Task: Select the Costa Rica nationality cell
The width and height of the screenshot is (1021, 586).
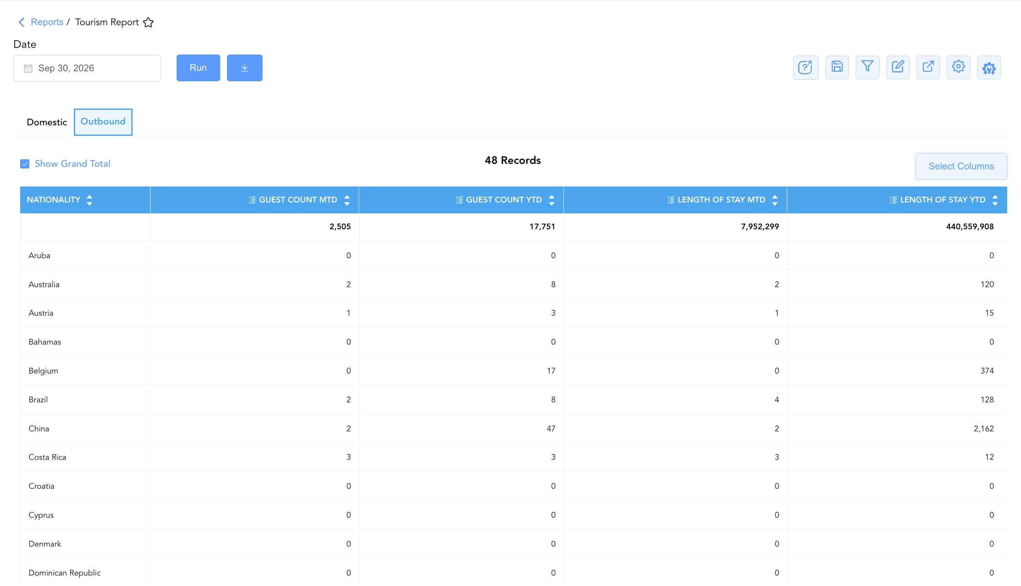Action: (86, 457)
